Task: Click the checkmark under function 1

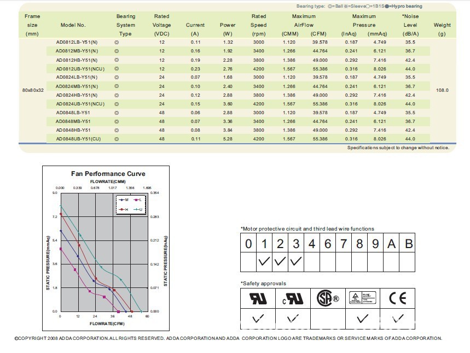Action: (264, 262)
